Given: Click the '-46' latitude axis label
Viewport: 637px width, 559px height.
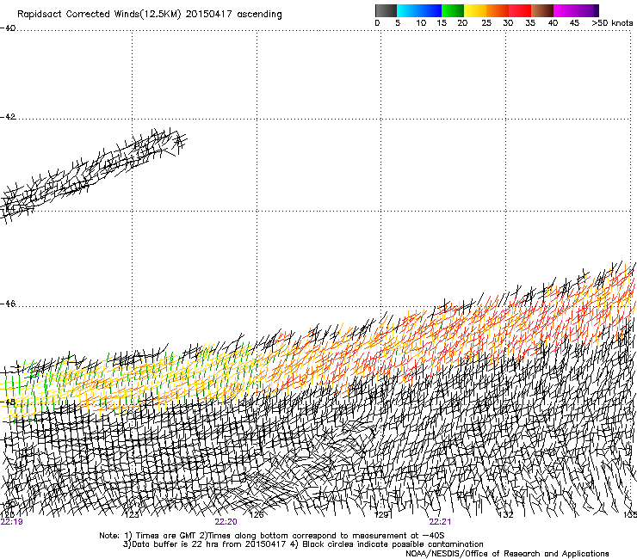Looking at the screenshot, I should [8, 304].
